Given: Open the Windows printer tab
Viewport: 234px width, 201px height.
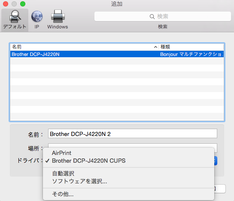Looking at the screenshot, I should 58,20.
